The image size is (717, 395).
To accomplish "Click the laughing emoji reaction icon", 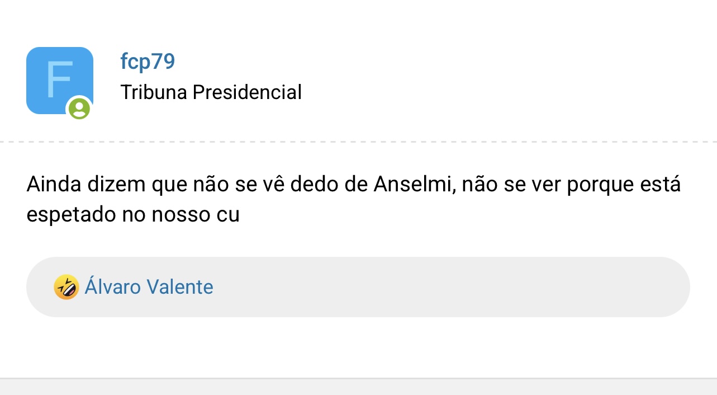I will [66, 287].
